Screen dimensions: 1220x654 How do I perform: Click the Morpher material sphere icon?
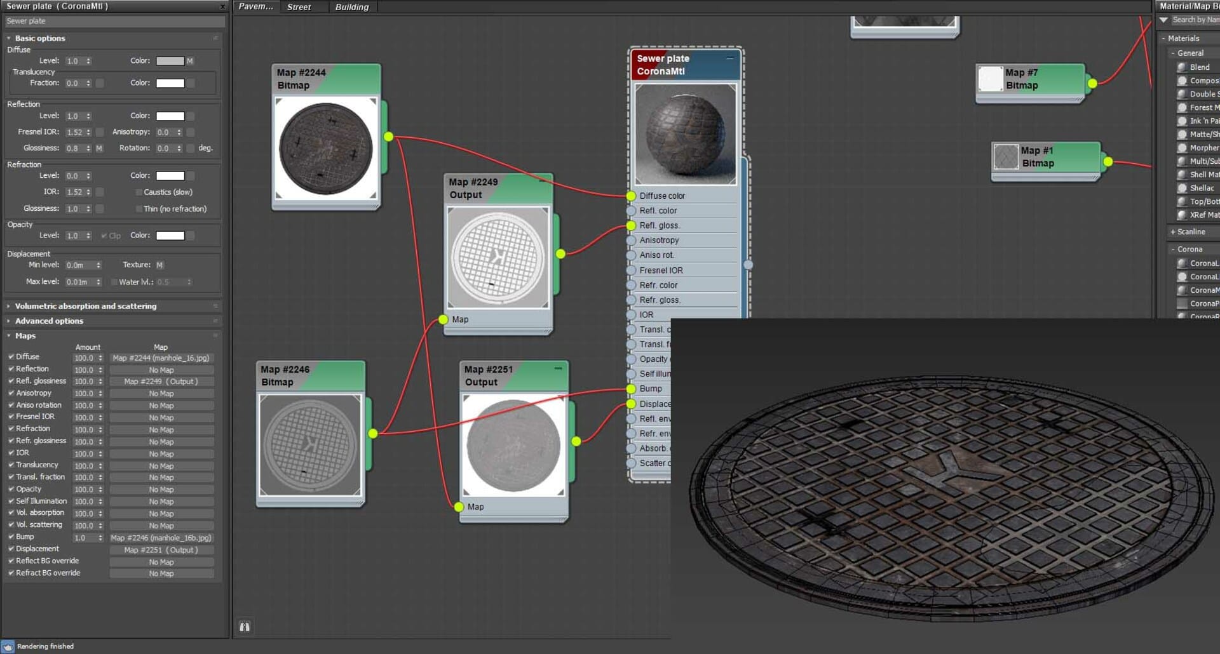[1182, 147]
